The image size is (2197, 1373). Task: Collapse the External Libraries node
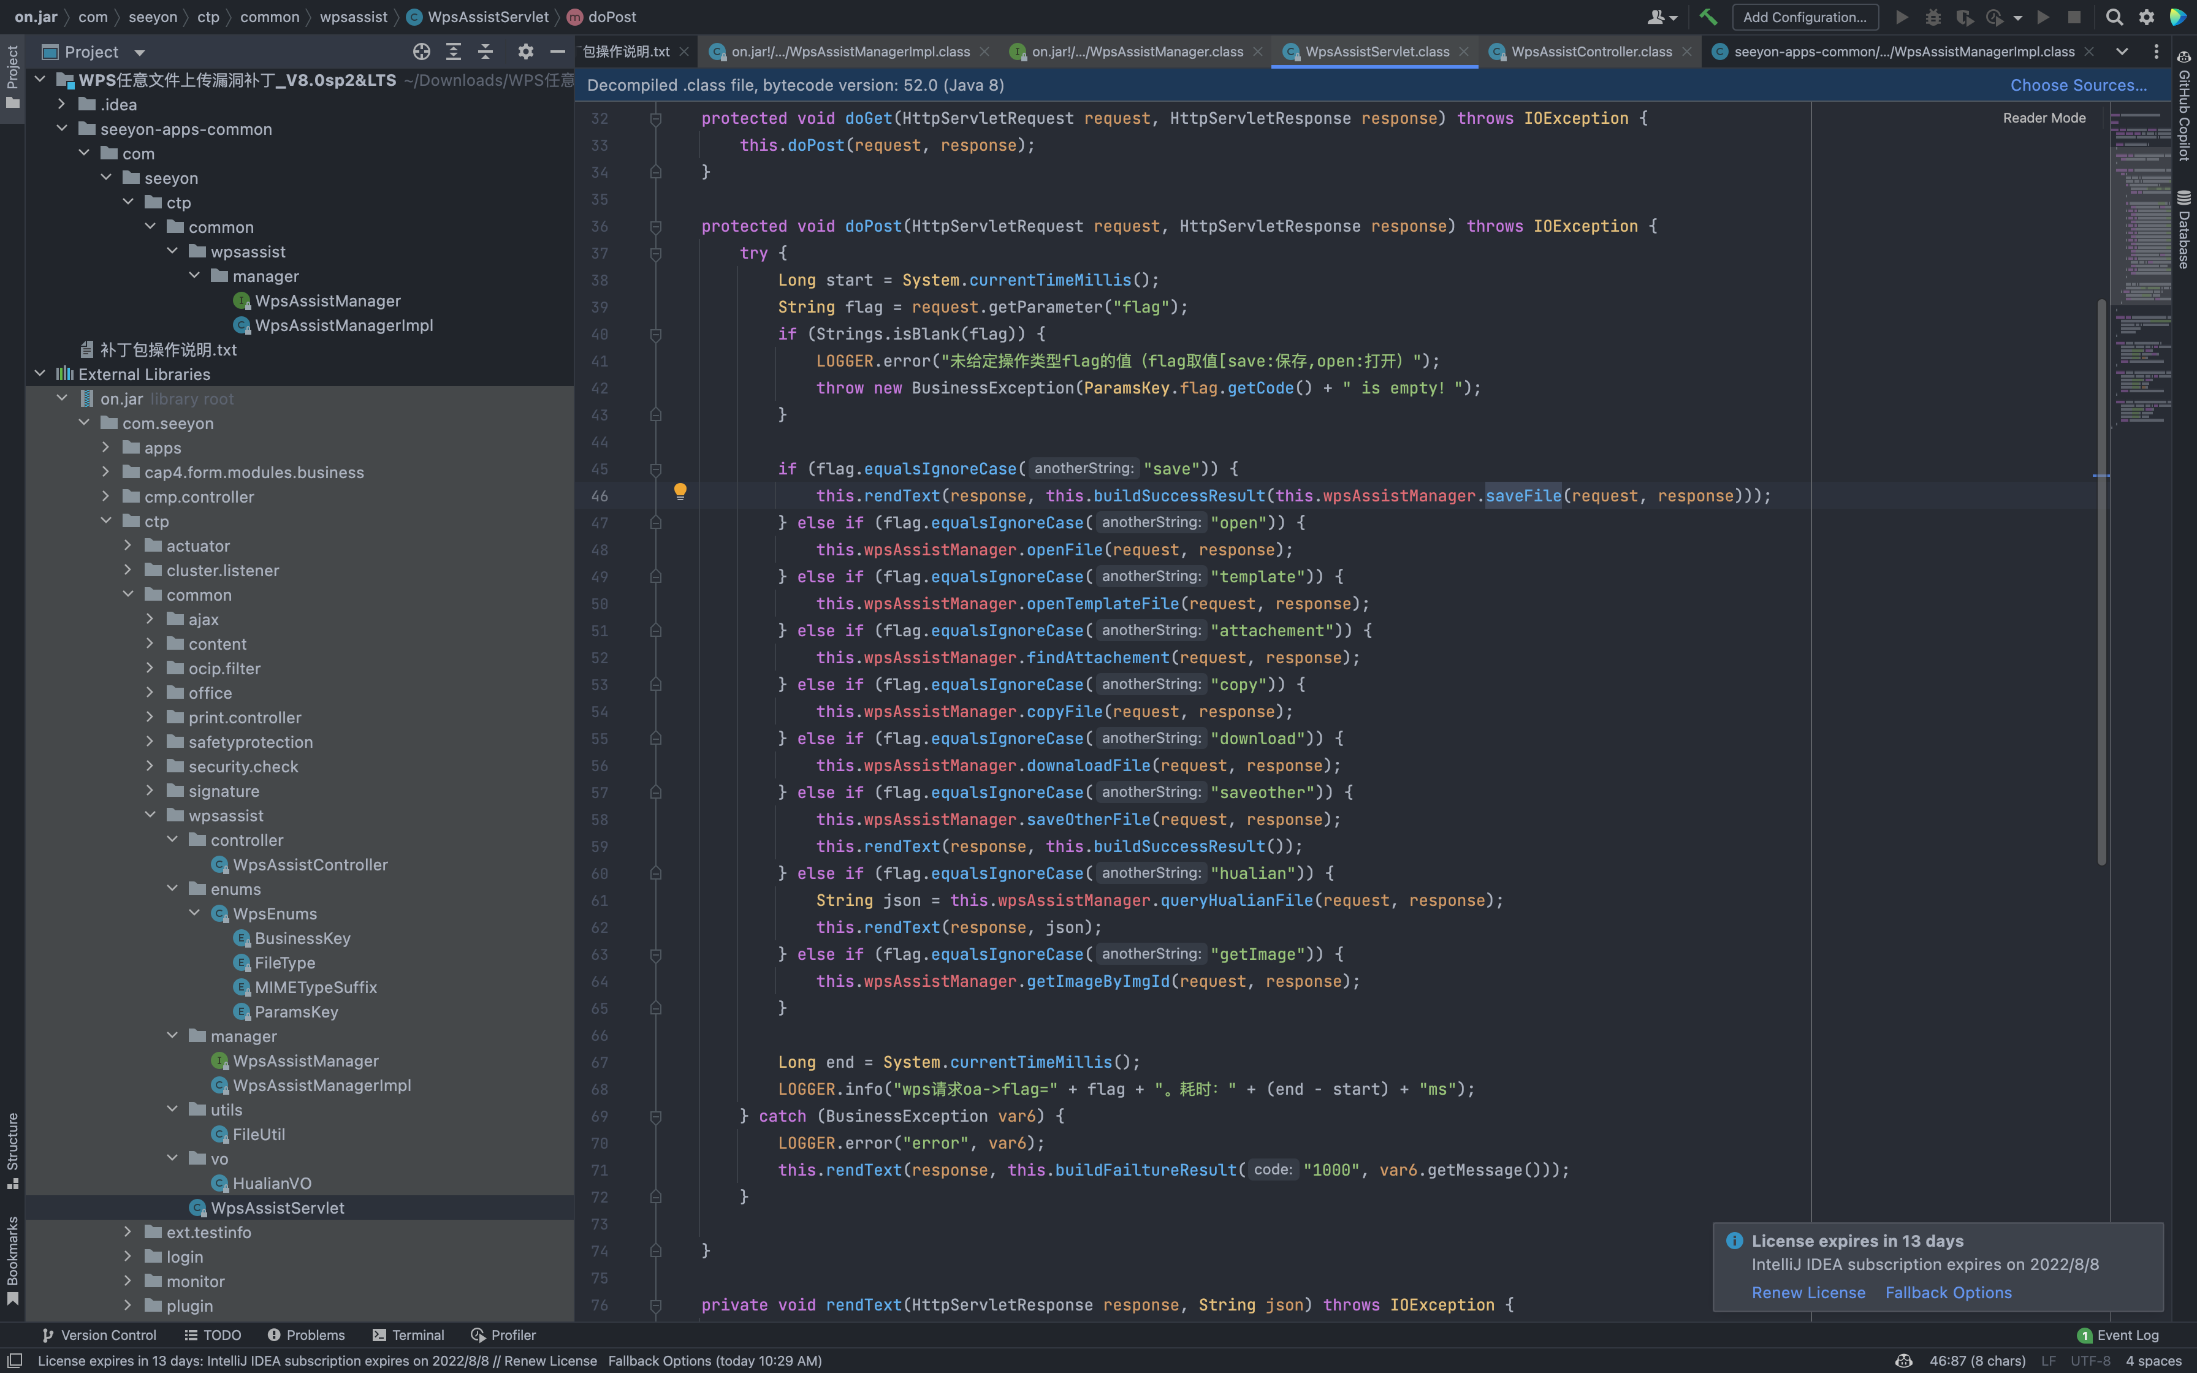tap(40, 374)
